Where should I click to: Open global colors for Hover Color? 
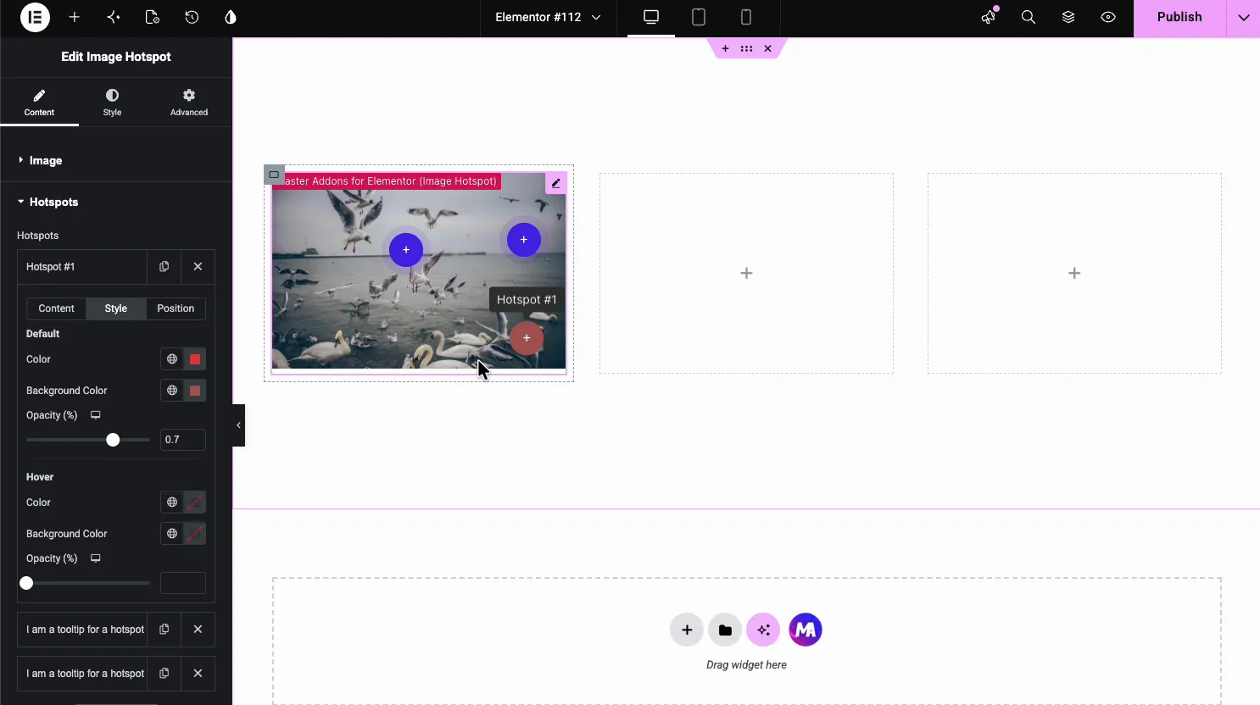point(172,502)
